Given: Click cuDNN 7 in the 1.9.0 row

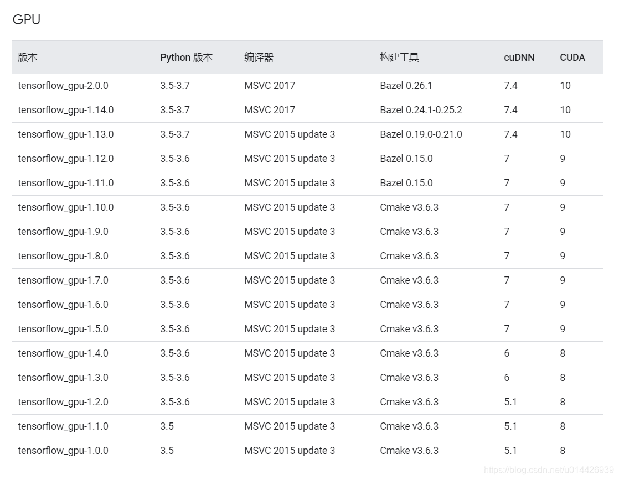Looking at the screenshot, I should pos(507,232).
